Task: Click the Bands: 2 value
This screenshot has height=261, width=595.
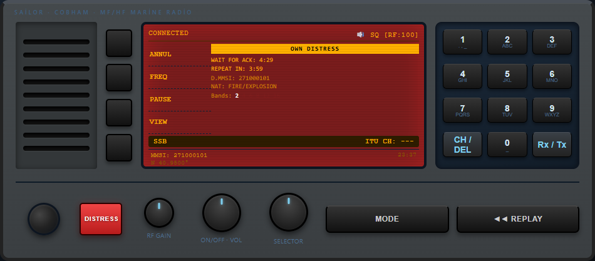Action: tap(237, 96)
